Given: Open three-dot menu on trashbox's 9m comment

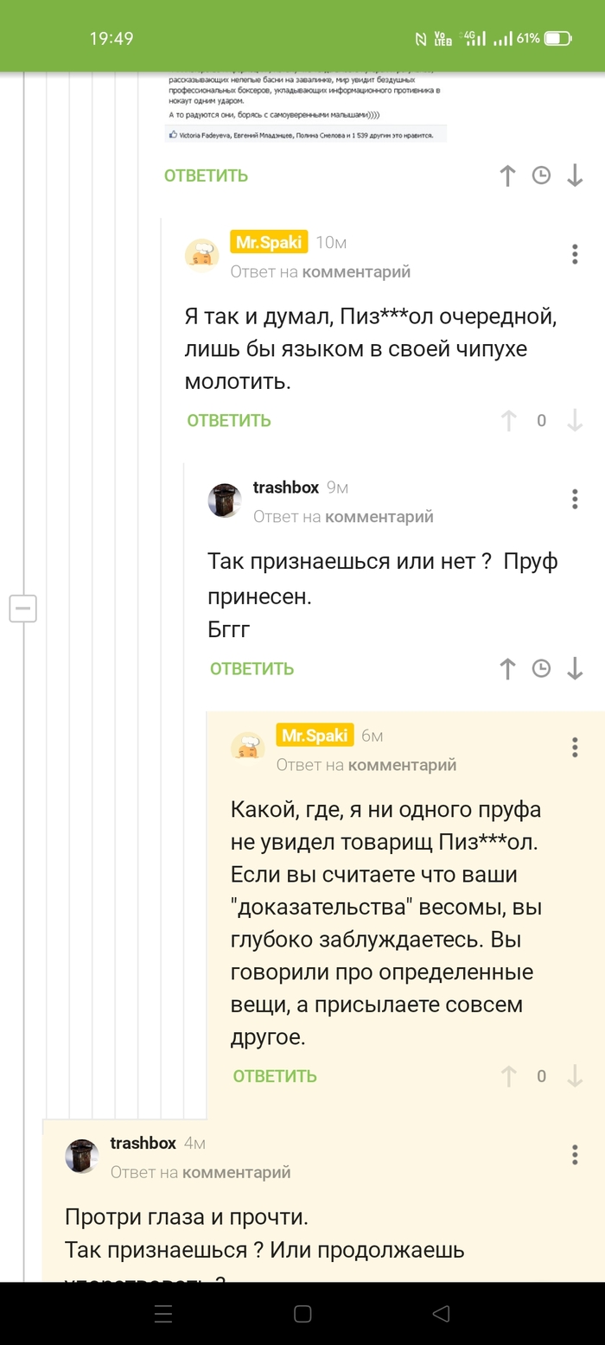Looking at the screenshot, I should pyautogui.click(x=575, y=499).
